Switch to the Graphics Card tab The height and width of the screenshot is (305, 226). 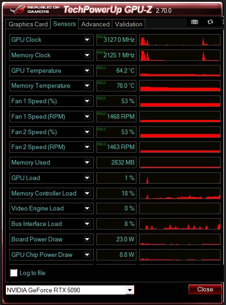(x=28, y=24)
